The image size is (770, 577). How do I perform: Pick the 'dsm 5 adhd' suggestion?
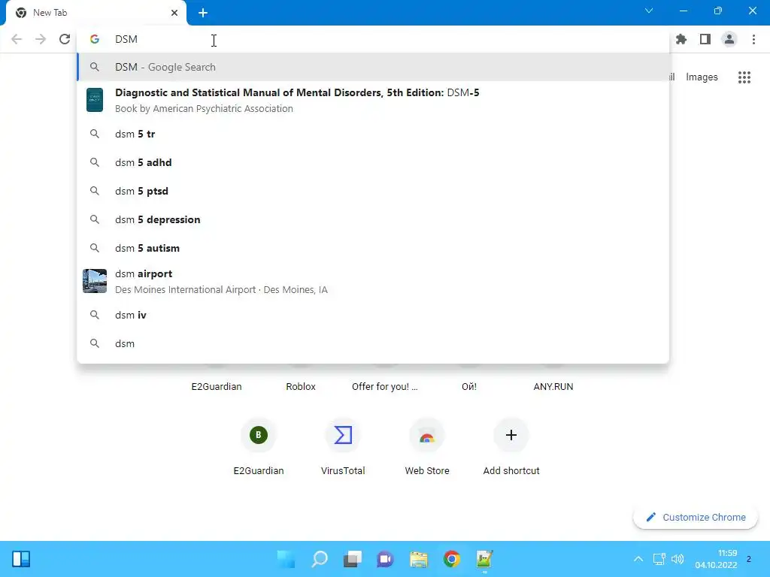click(x=373, y=162)
